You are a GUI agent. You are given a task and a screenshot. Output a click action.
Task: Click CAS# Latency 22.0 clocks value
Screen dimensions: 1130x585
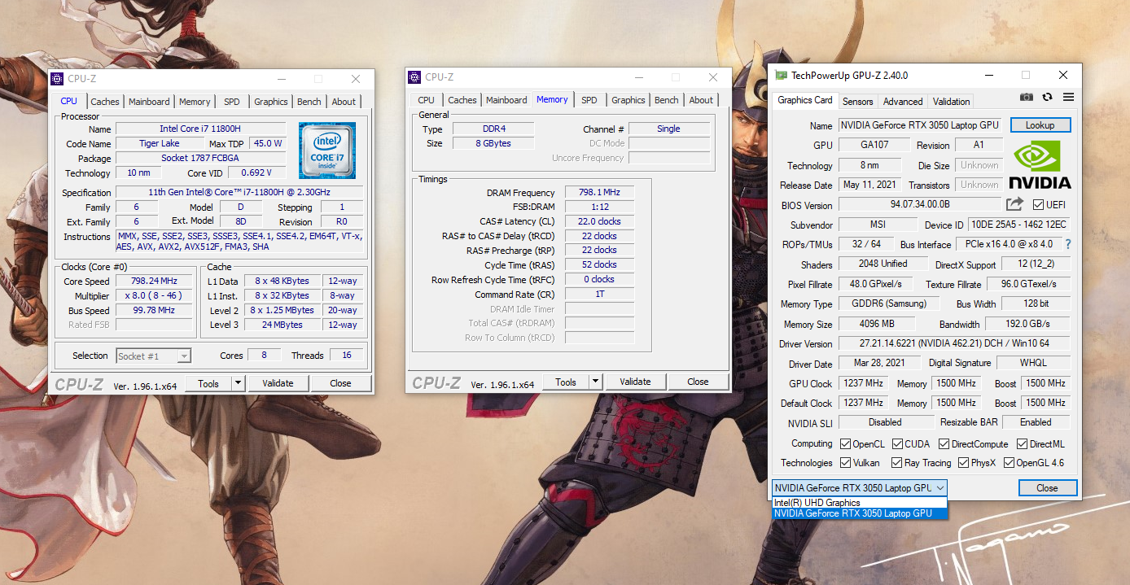(x=599, y=221)
